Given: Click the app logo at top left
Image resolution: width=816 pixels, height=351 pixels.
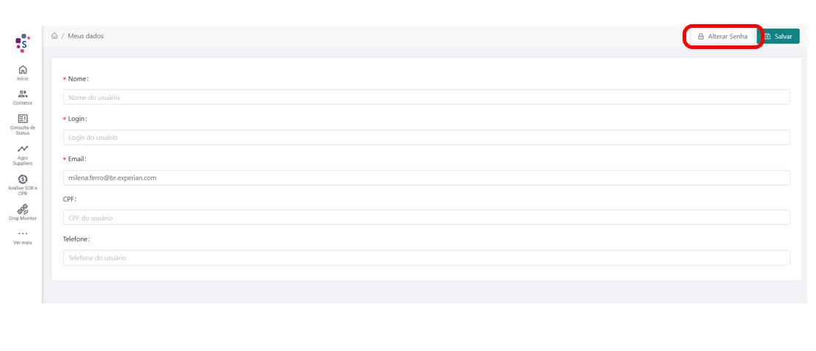Looking at the screenshot, I should pos(23,43).
